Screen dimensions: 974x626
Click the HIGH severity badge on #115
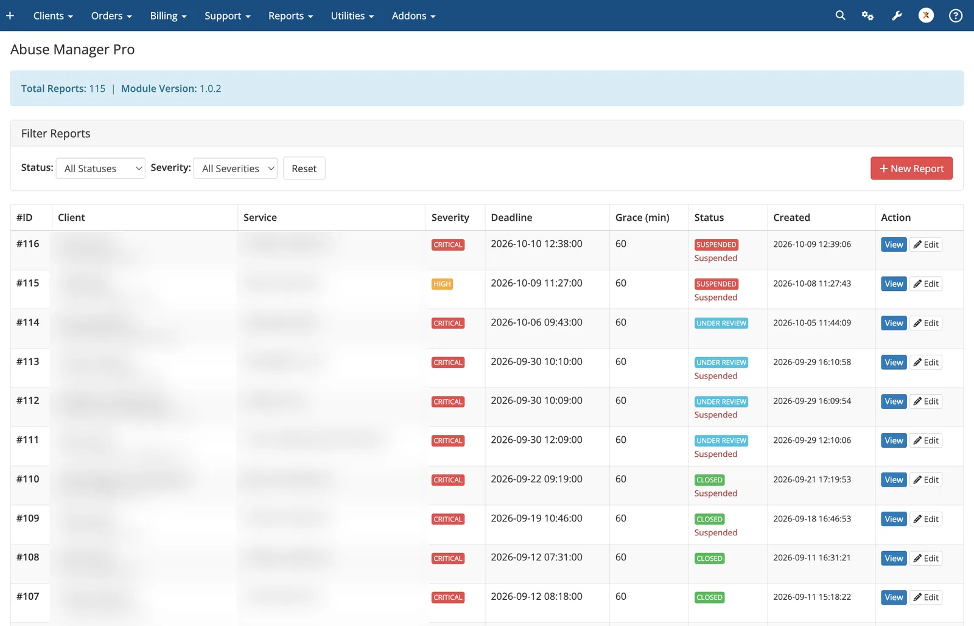(x=442, y=284)
